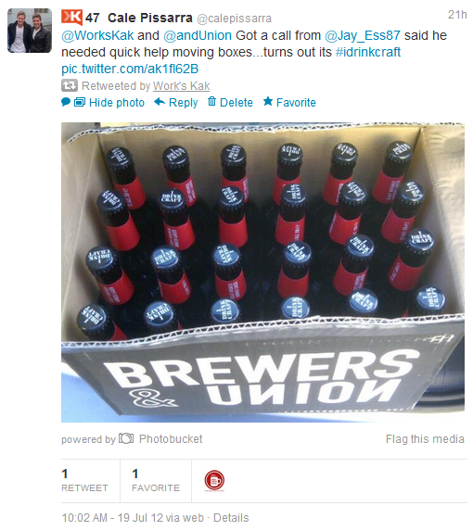Open the #idrinkcraft hashtag
This screenshot has height=531, width=473.
coord(368,52)
